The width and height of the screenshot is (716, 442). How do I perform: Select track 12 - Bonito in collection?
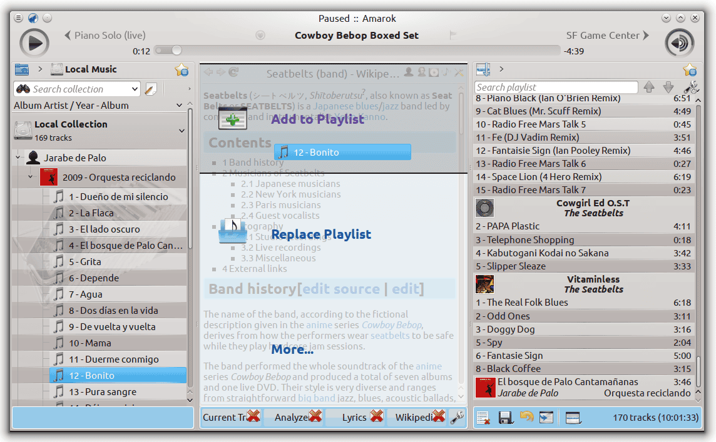(118, 375)
